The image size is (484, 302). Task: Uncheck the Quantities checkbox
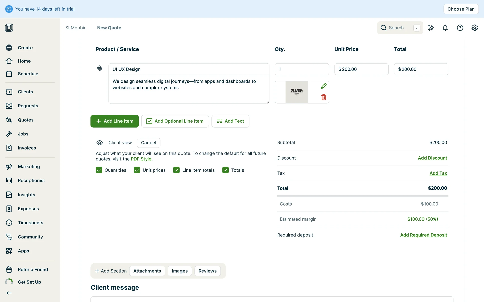99,170
